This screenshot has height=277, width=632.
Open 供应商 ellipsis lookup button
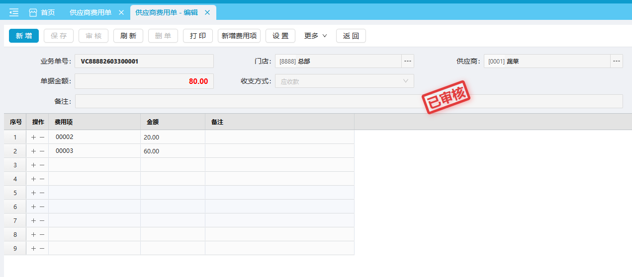[617, 61]
